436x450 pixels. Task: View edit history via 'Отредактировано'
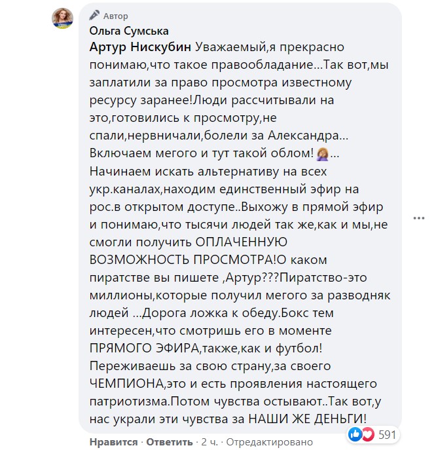point(259,441)
